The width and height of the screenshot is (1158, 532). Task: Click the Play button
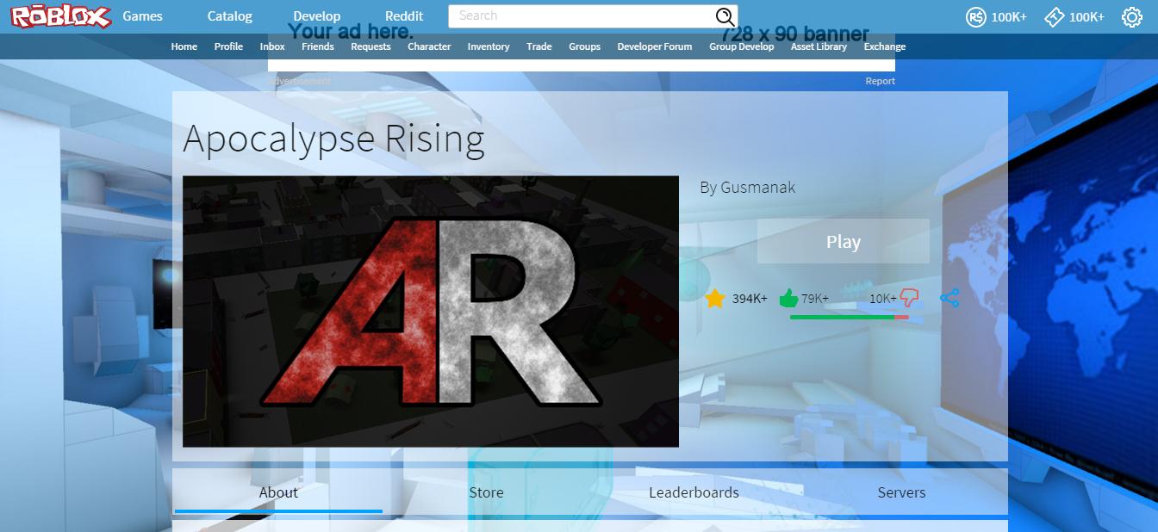(x=843, y=241)
